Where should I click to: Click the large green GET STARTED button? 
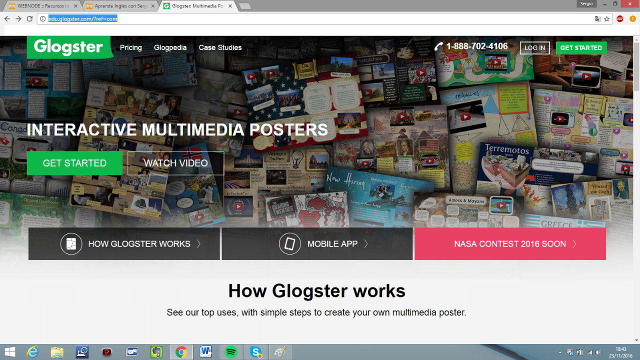[74, 163]
